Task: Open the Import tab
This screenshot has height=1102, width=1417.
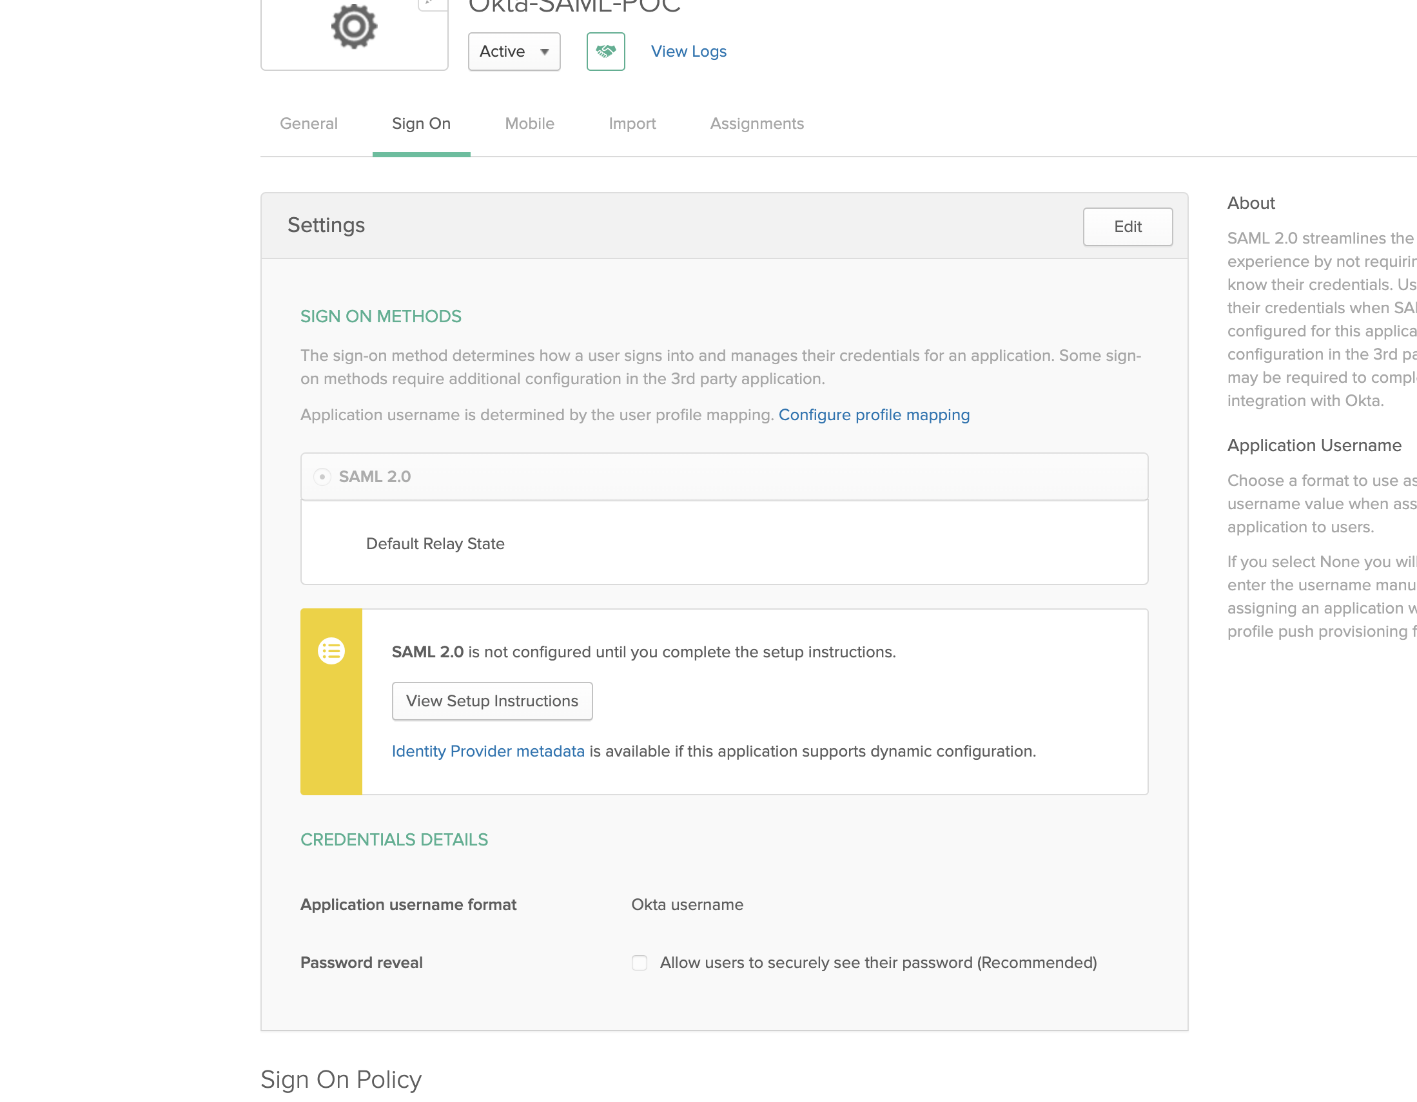Action: click(x=632, y=123)
